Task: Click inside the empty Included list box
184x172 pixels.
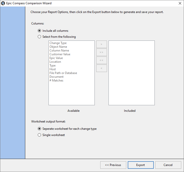Action: [131, 73]
